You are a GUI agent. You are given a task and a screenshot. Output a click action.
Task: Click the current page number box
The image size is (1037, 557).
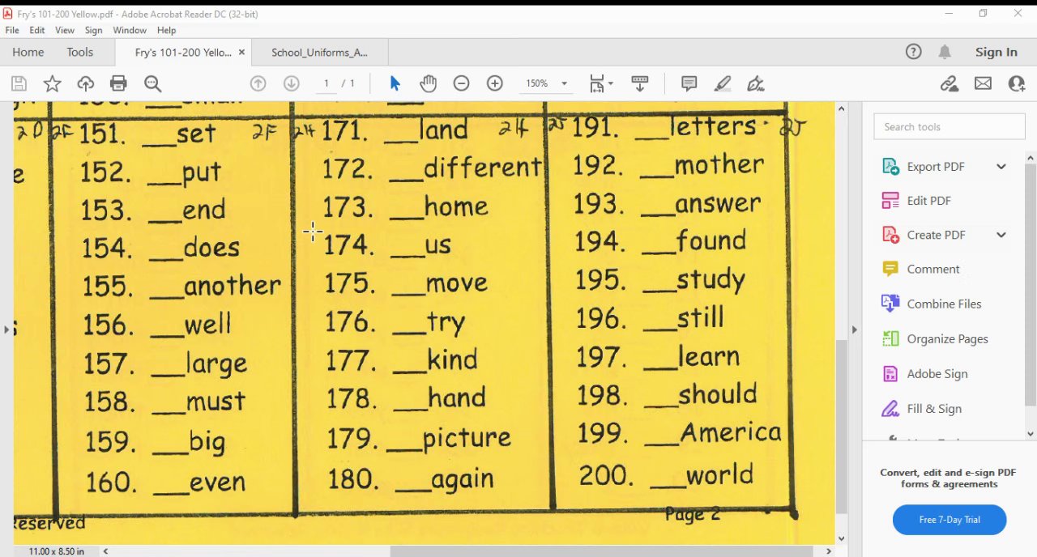tap(326, 83)
